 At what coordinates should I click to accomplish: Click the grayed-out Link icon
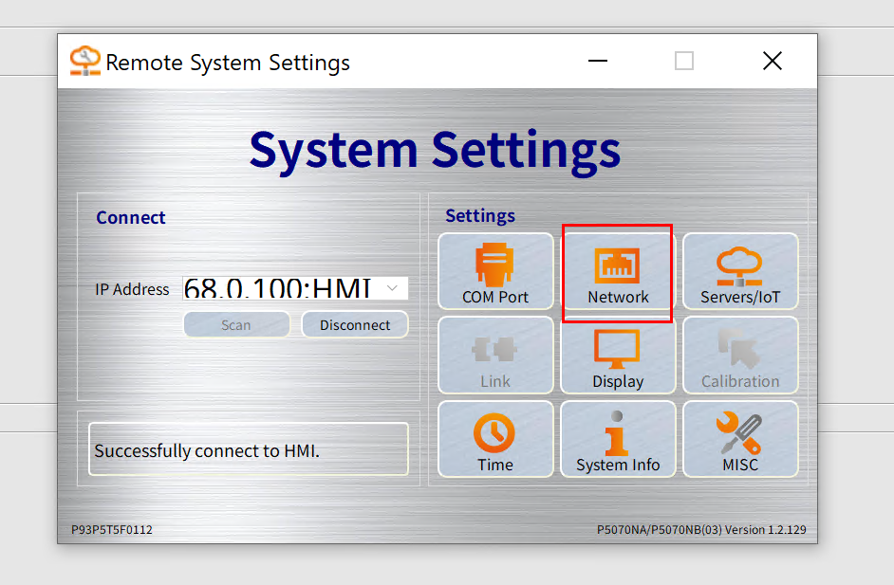[495, 356]
